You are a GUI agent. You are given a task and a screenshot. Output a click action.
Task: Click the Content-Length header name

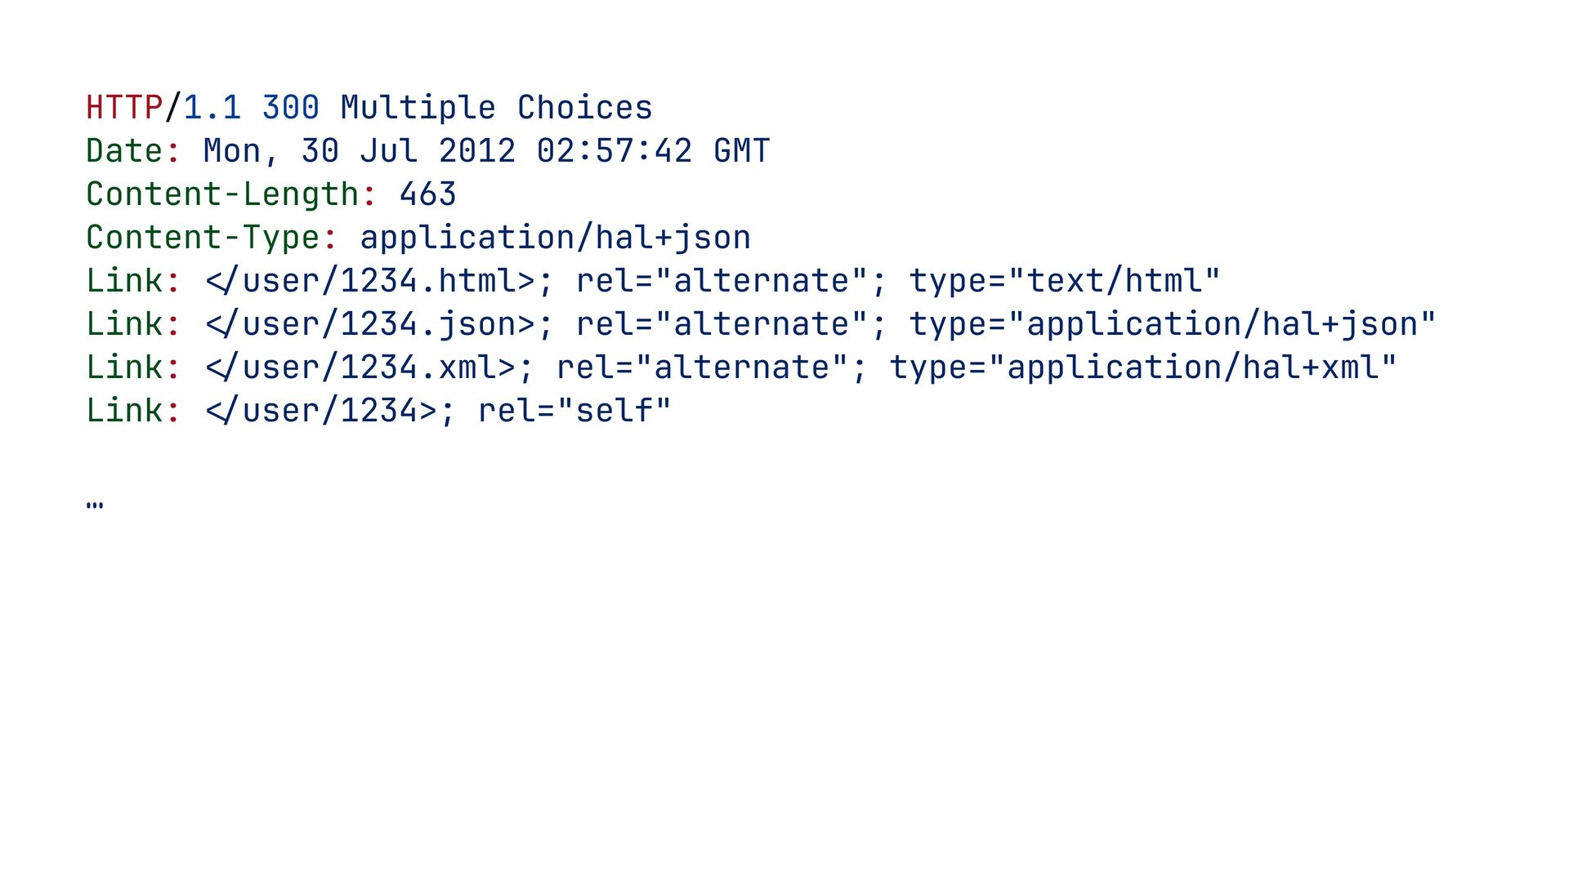pyautogui.click(x=222, y=194)
